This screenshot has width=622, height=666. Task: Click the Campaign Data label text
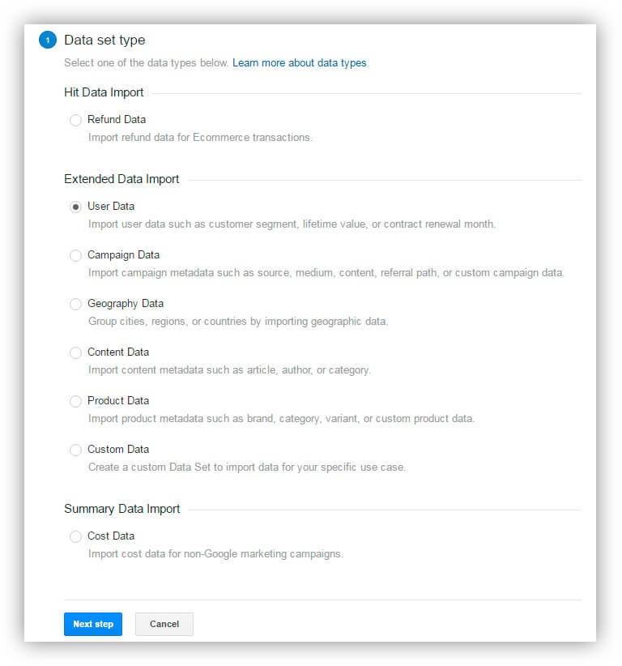pos(123,254)
